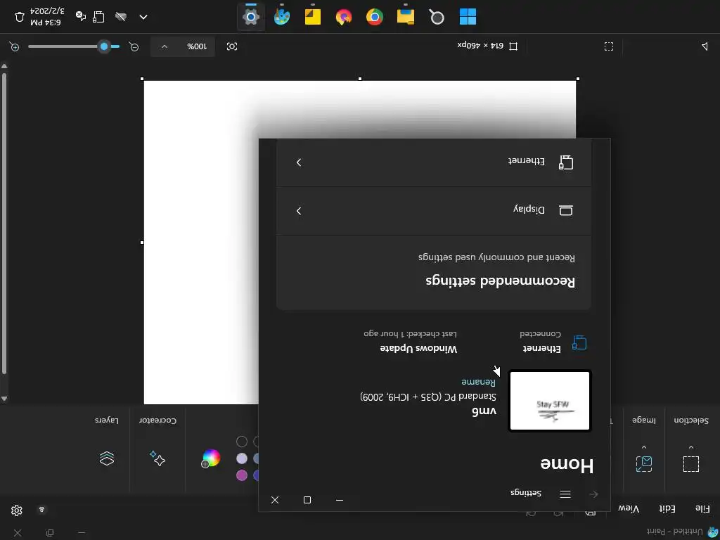The width and height of the screenshot is (720, 540).
Task: Open the Ethernet recommended setting row
Action: point(434,162)
